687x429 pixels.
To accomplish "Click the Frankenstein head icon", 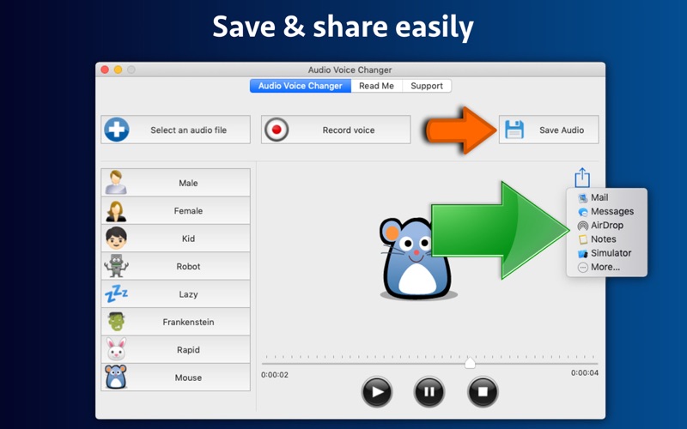I will tap(116, 322).
